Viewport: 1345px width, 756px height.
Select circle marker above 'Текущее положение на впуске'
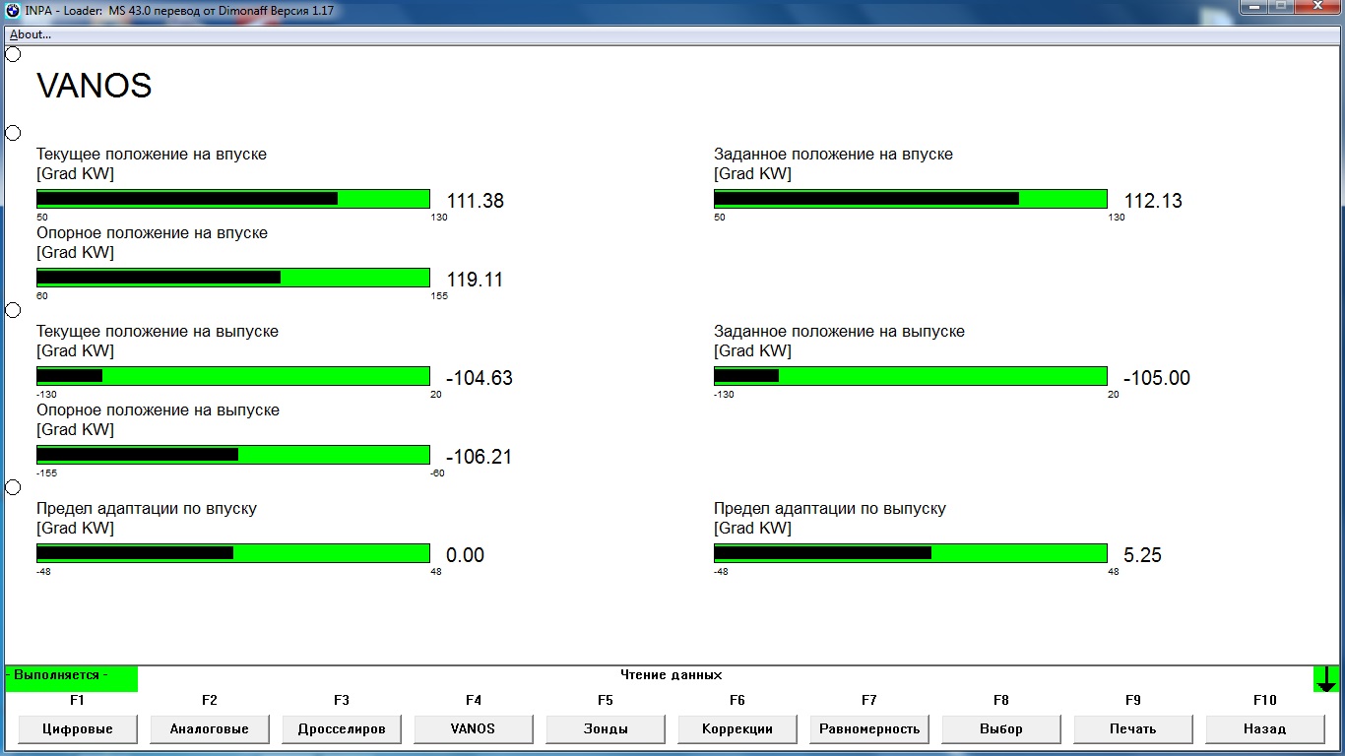[13, 133]
